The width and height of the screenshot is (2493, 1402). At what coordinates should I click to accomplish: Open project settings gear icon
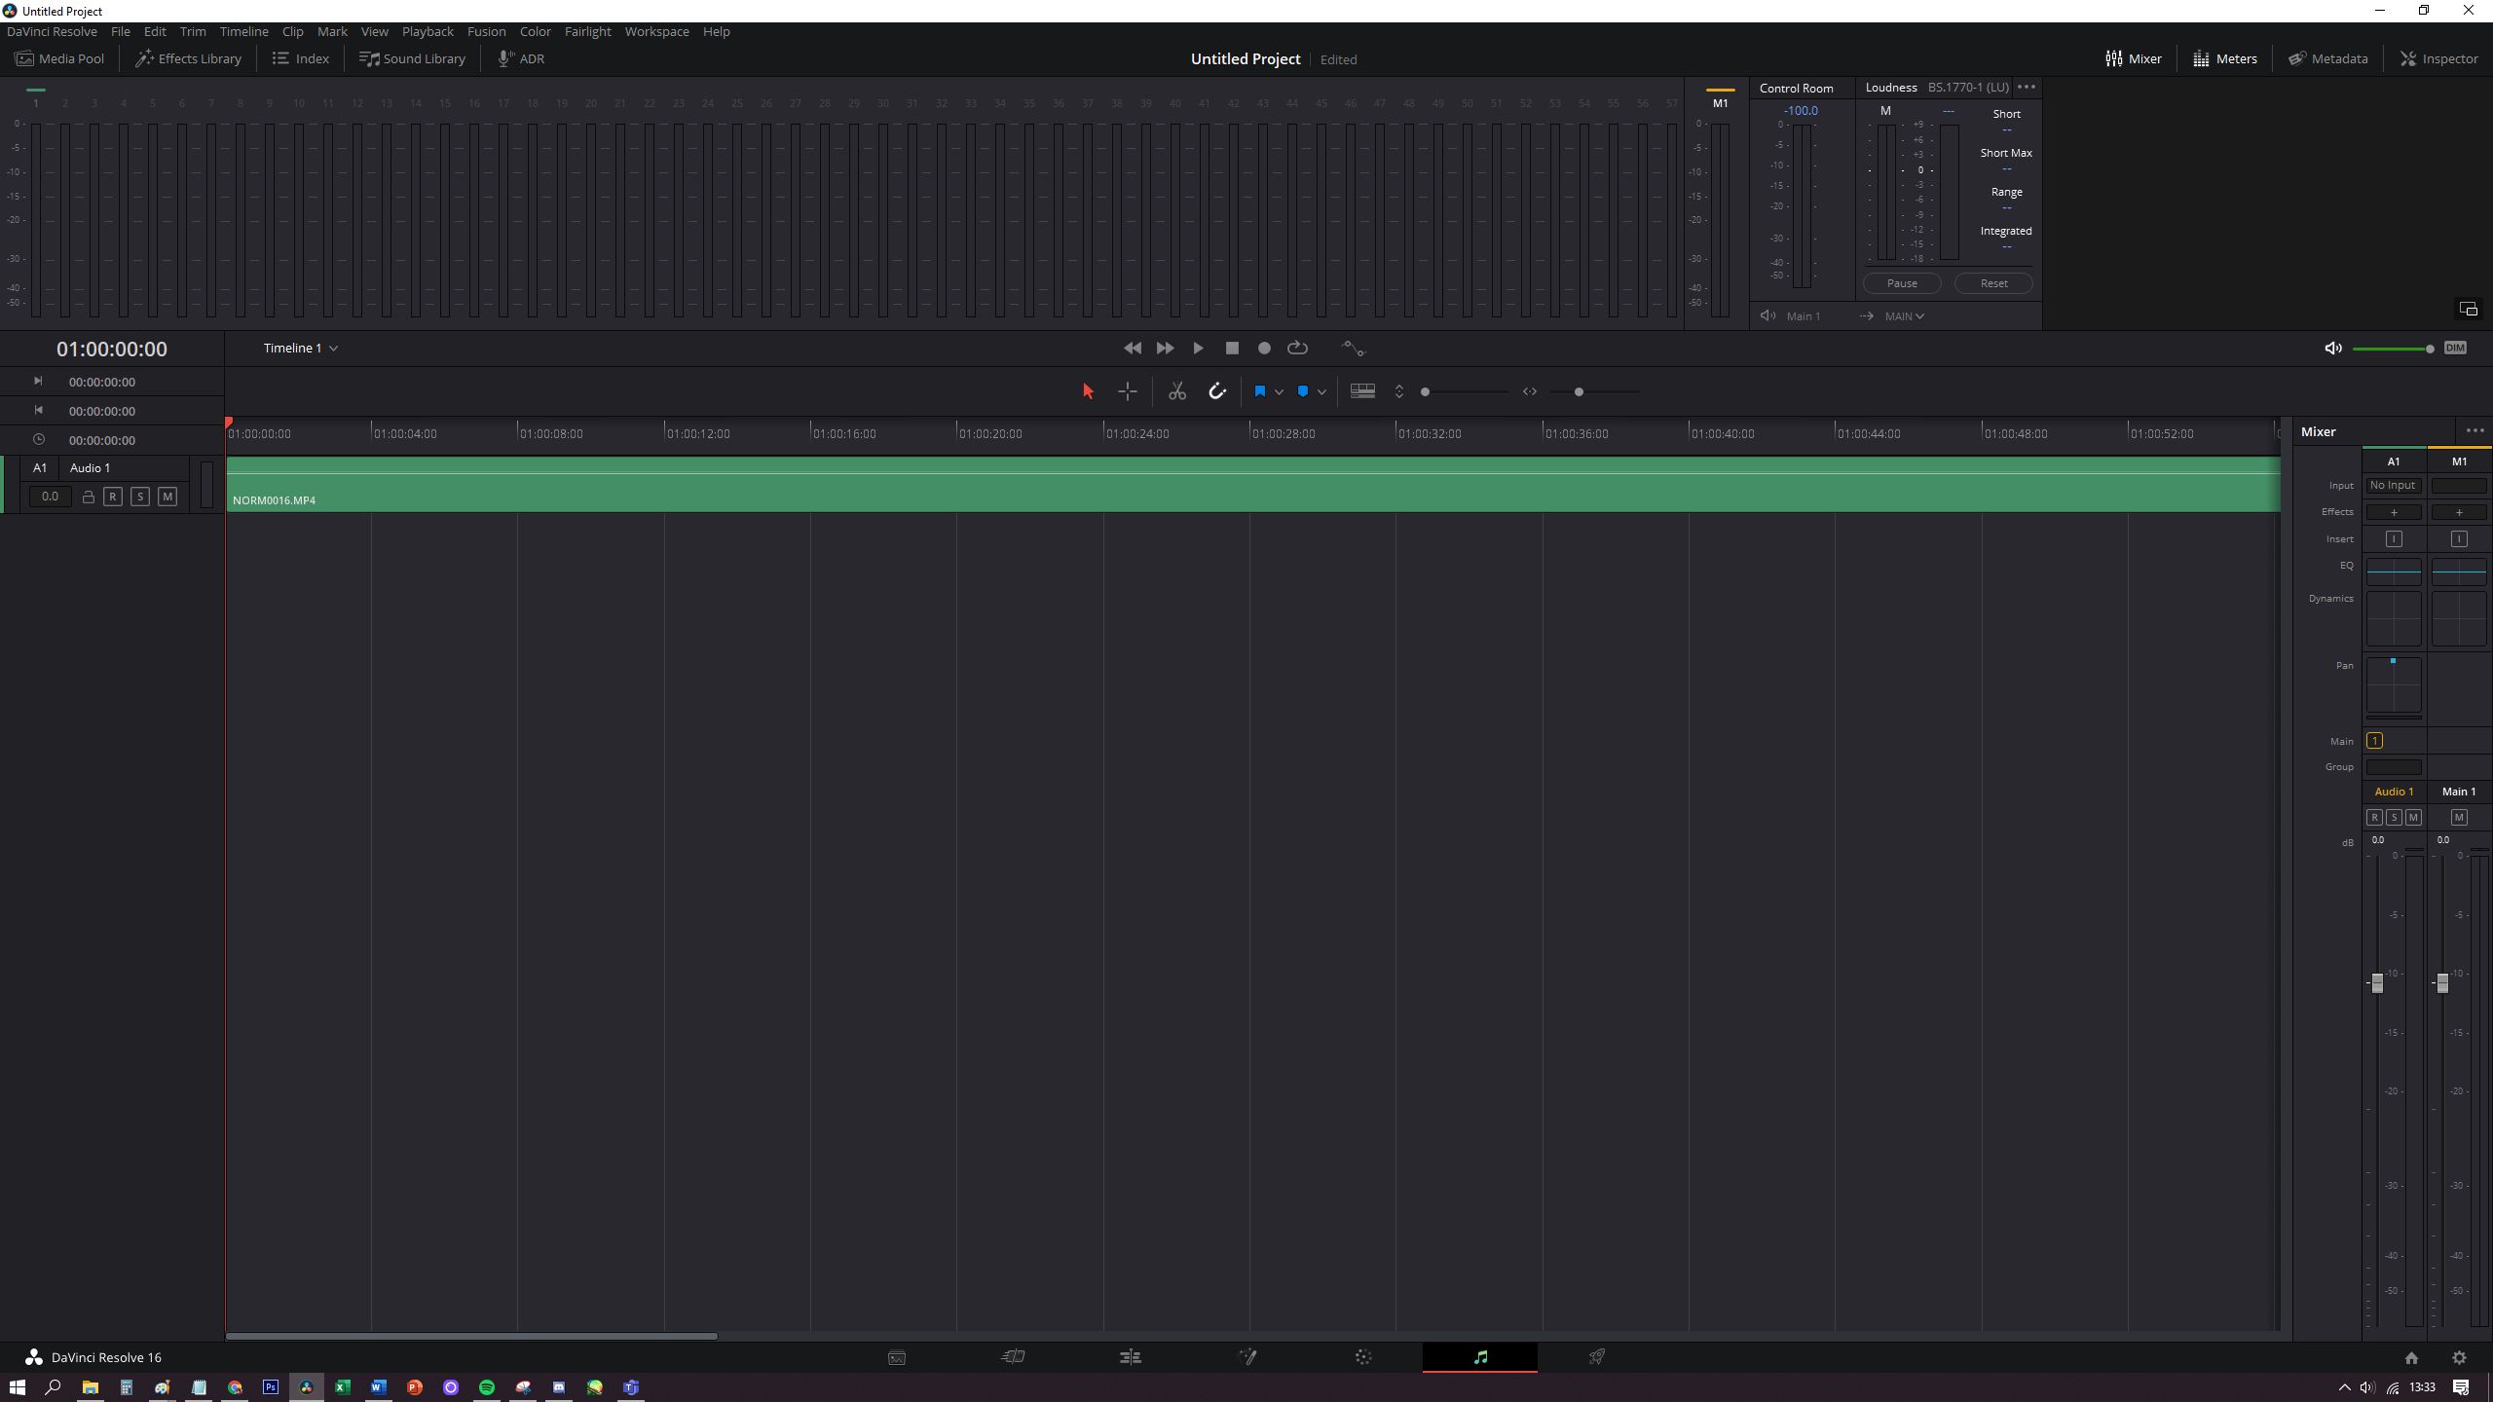tap(2459, 1357)
